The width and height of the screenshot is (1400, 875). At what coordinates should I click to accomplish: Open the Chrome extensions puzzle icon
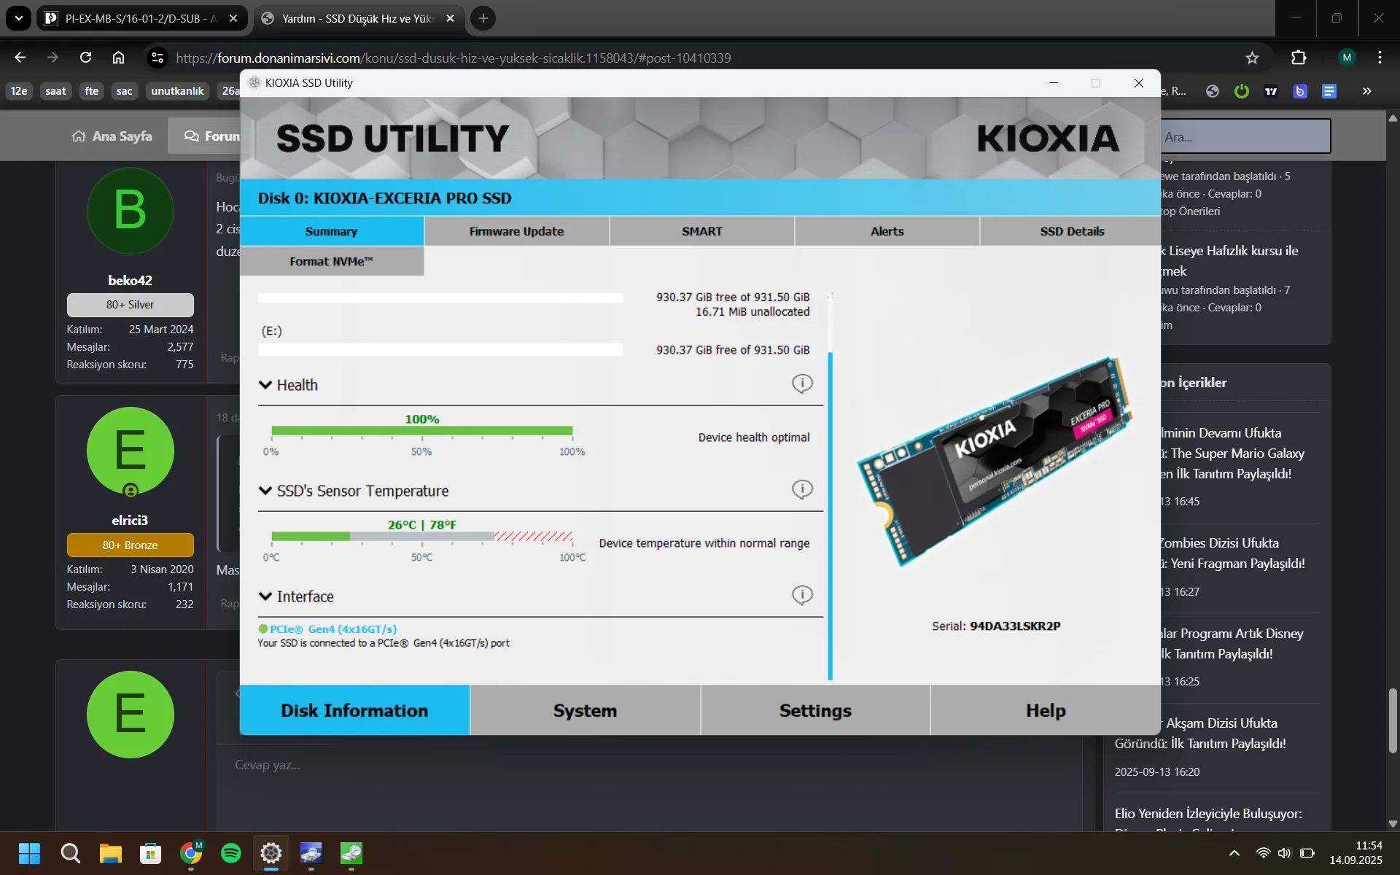pos(1299,58)
